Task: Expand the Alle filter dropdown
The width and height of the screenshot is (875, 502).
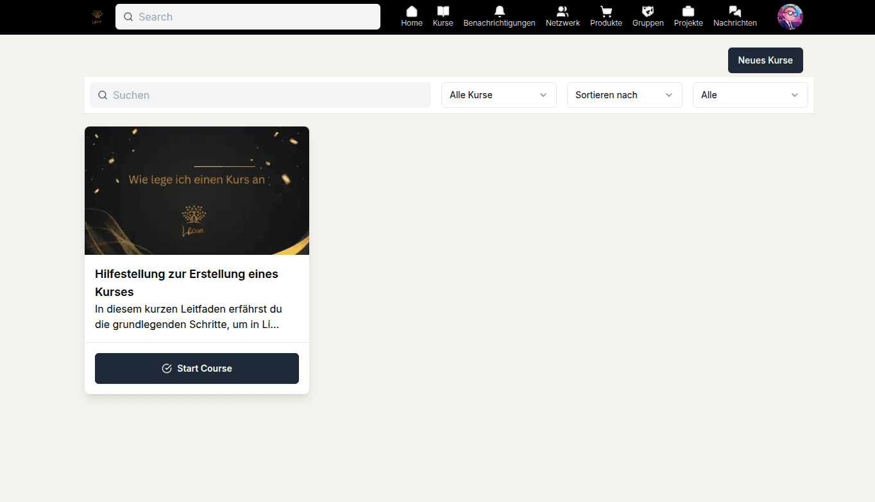Action: point(750,95)
